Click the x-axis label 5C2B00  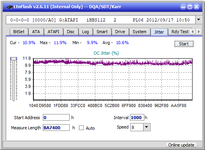[112, 105]
